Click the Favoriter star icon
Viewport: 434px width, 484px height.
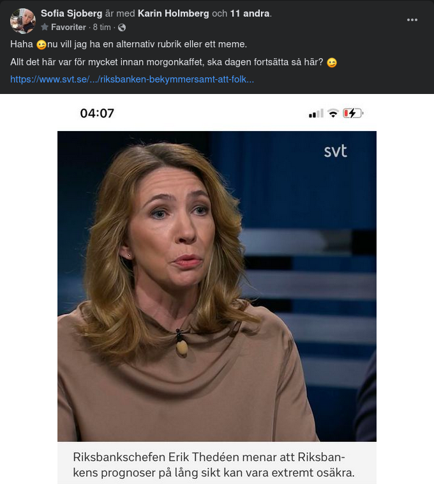point(45,27)
